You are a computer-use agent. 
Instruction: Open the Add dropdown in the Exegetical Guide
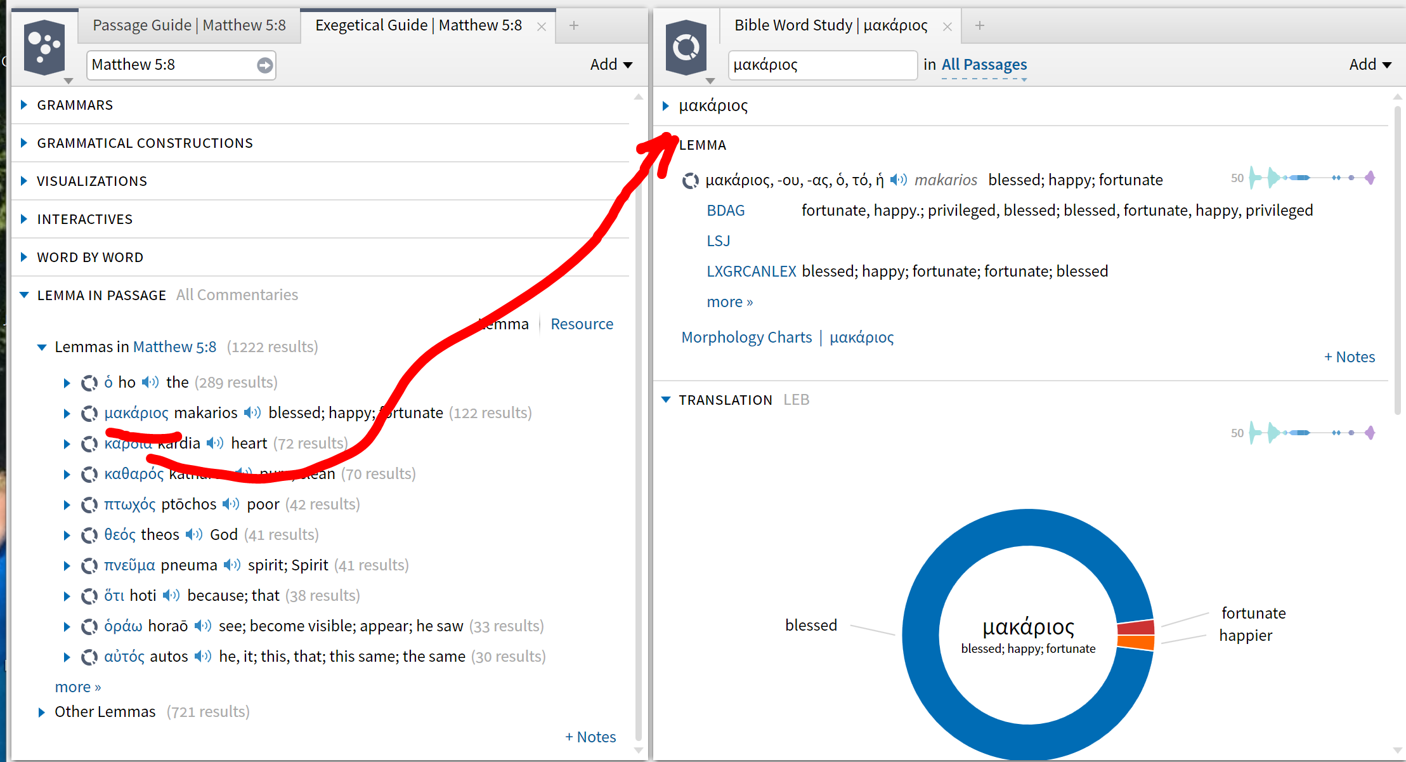point(611,65)
